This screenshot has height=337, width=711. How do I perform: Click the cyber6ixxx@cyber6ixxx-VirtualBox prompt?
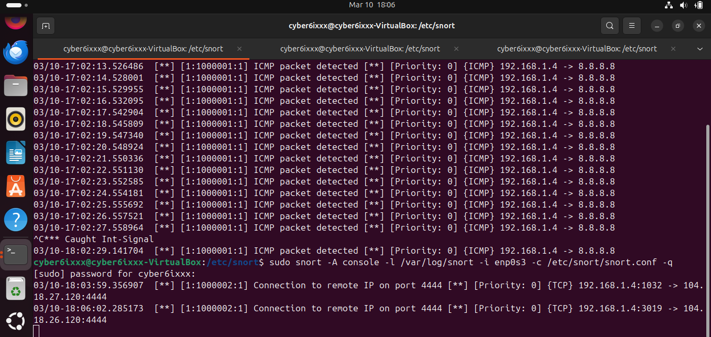117,262
